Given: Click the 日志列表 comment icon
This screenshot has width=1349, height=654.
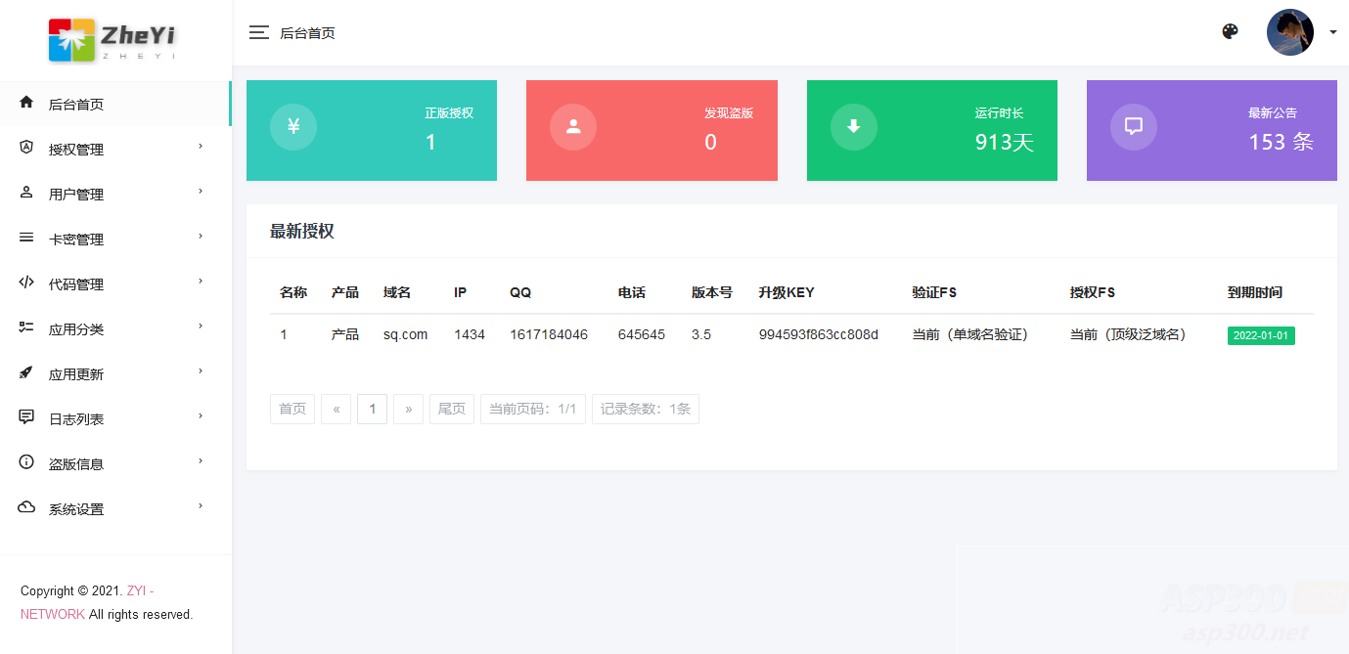Looking at the screenshot, I should (25, 417).
